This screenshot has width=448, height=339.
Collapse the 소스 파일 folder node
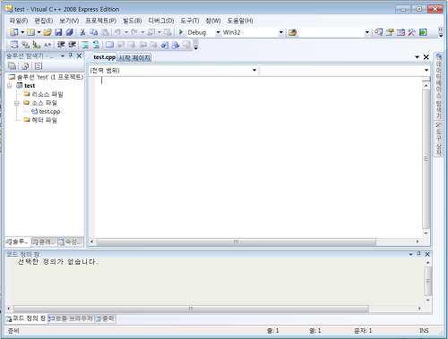click(x=17, y=103)
